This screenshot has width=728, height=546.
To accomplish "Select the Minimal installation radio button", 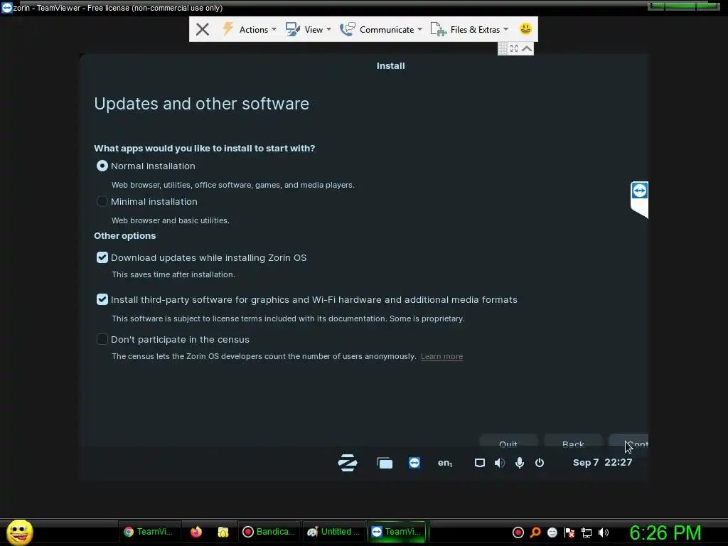I will tap(102, 201).
